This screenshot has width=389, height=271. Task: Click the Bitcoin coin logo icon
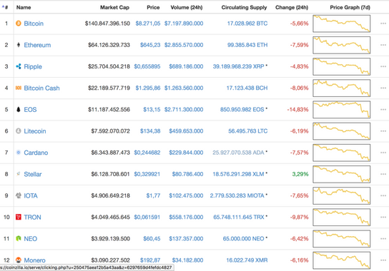tap(19, 24)
